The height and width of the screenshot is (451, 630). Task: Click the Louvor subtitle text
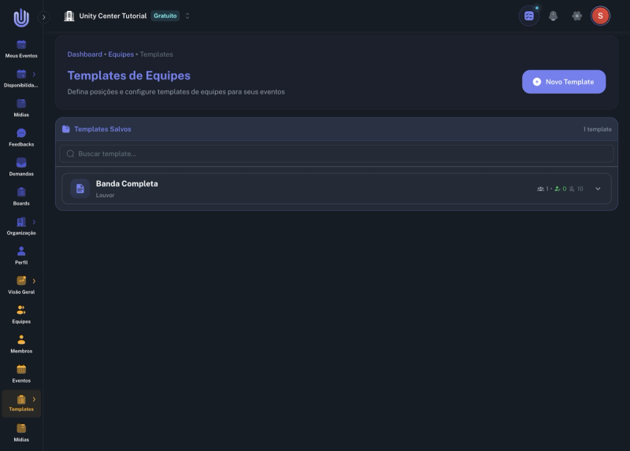(x=106, y=195)
